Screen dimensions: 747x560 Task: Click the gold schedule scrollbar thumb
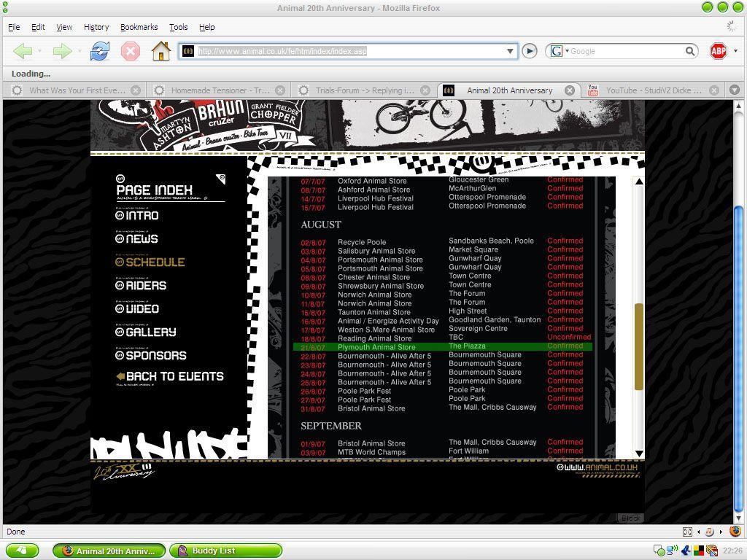[x=639, y=347]
